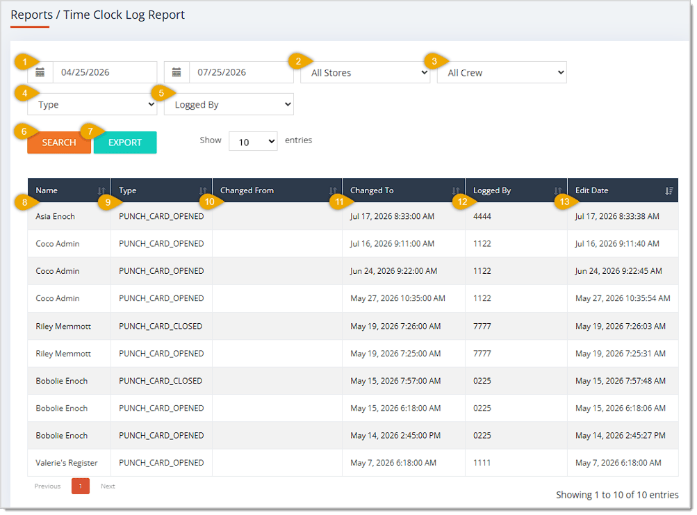Sort the table by the Edit Date column
This screenshot has height=515, width=697.
coord(623,191)
